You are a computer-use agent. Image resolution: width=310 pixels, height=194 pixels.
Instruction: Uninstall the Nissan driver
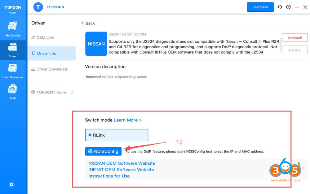pos(295,37)
